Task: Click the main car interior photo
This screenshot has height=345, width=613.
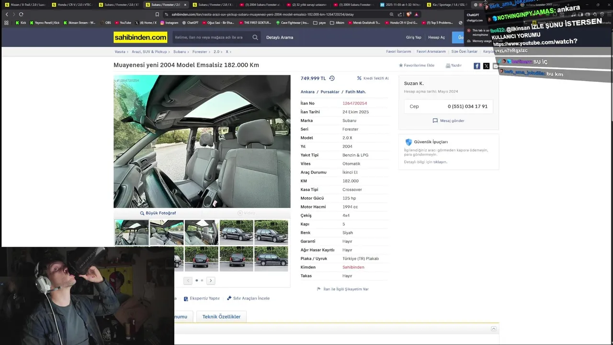Action: point(202,141)
